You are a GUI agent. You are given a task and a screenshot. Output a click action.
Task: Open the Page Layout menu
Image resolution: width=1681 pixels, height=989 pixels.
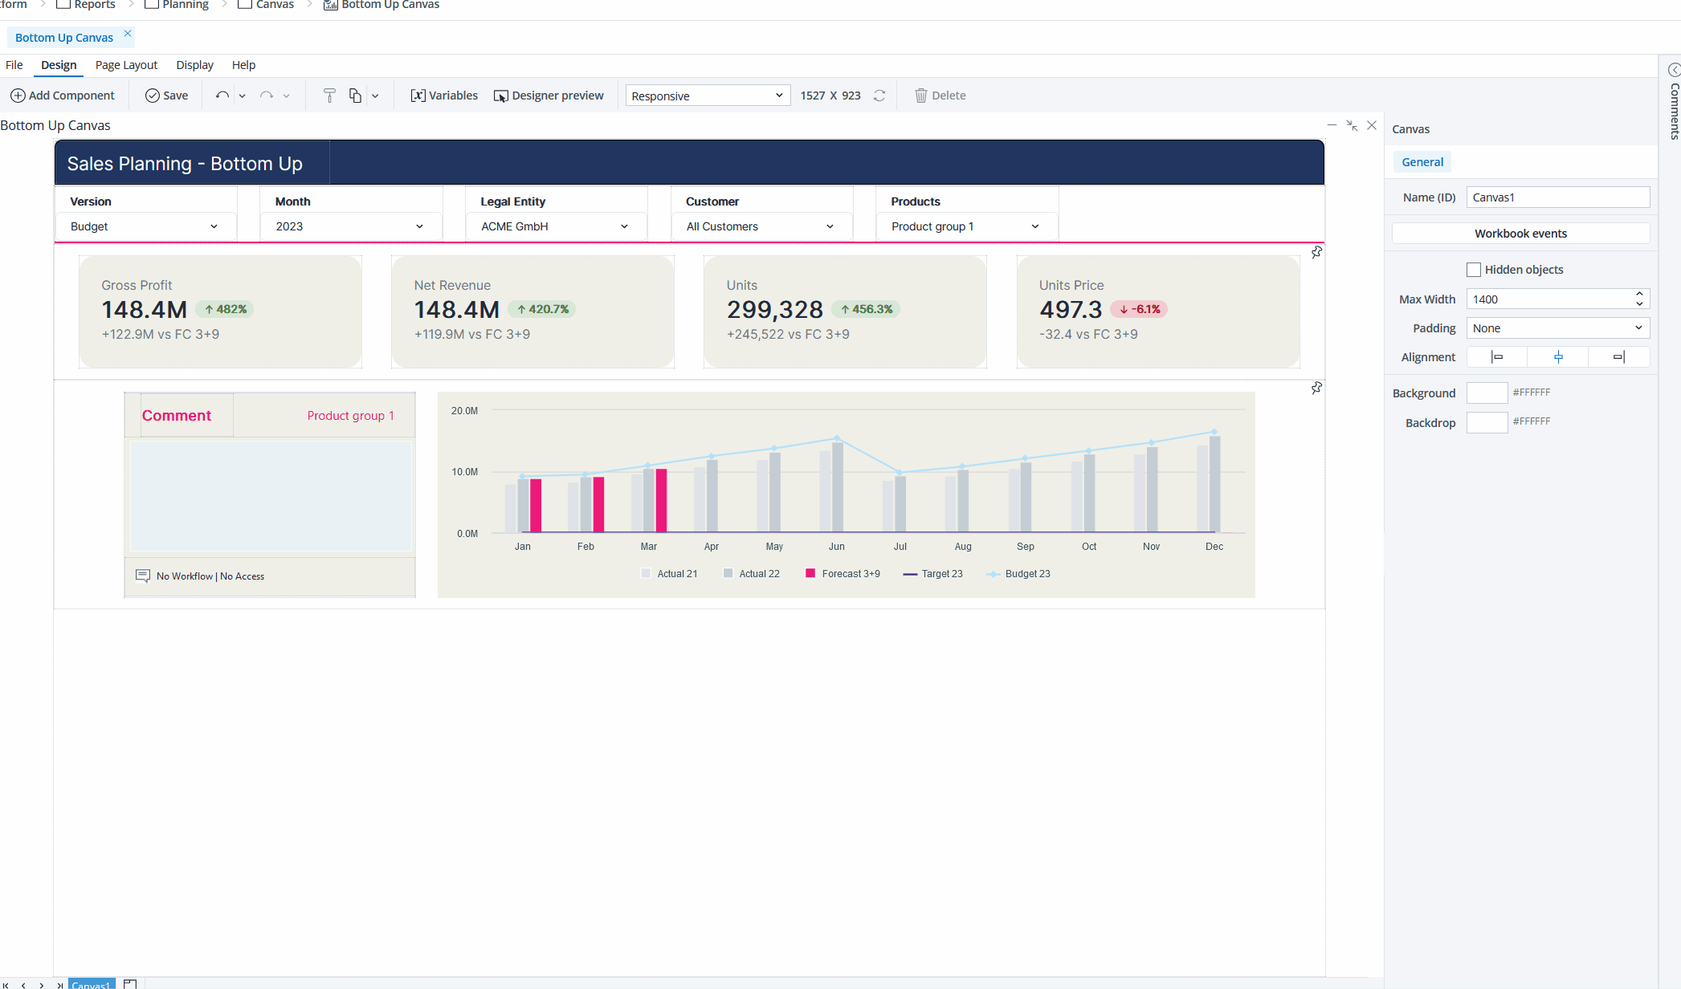[126, 65]
